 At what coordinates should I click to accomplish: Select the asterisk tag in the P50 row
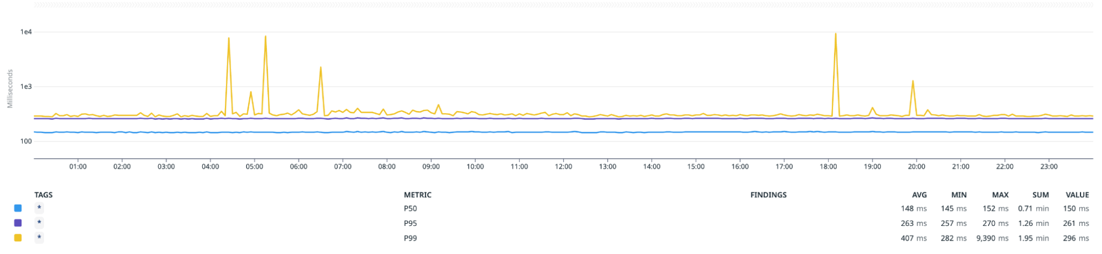pos(39,208)
